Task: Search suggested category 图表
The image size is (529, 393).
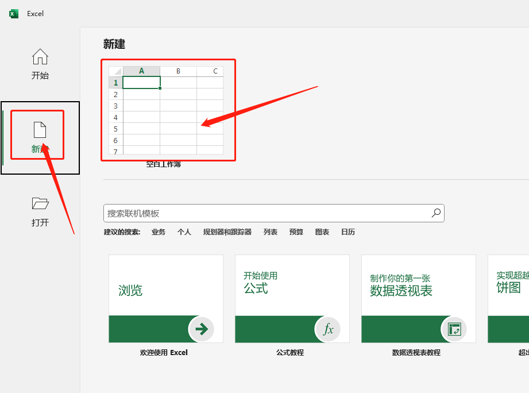Action: tap(322, 232)
